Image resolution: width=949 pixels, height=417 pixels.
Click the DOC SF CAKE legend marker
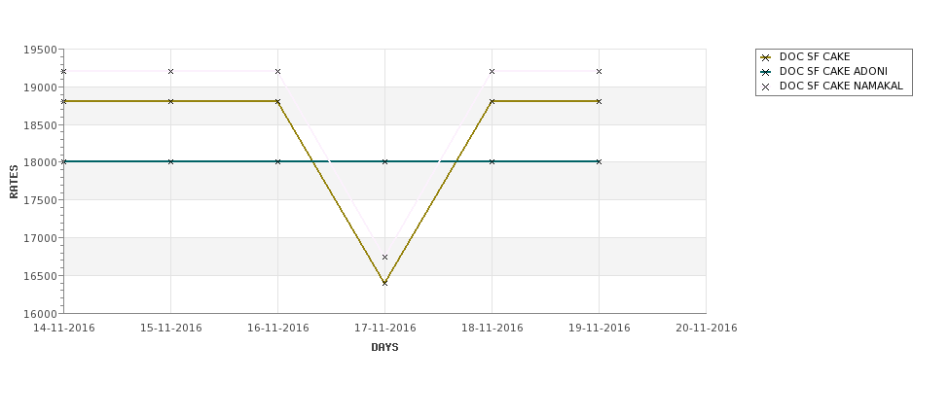pyautogui.click(x=766, y=57)
